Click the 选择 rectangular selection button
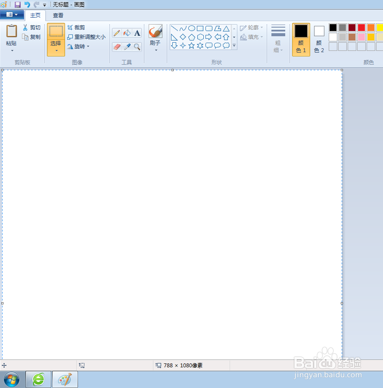 coord(56,31)
